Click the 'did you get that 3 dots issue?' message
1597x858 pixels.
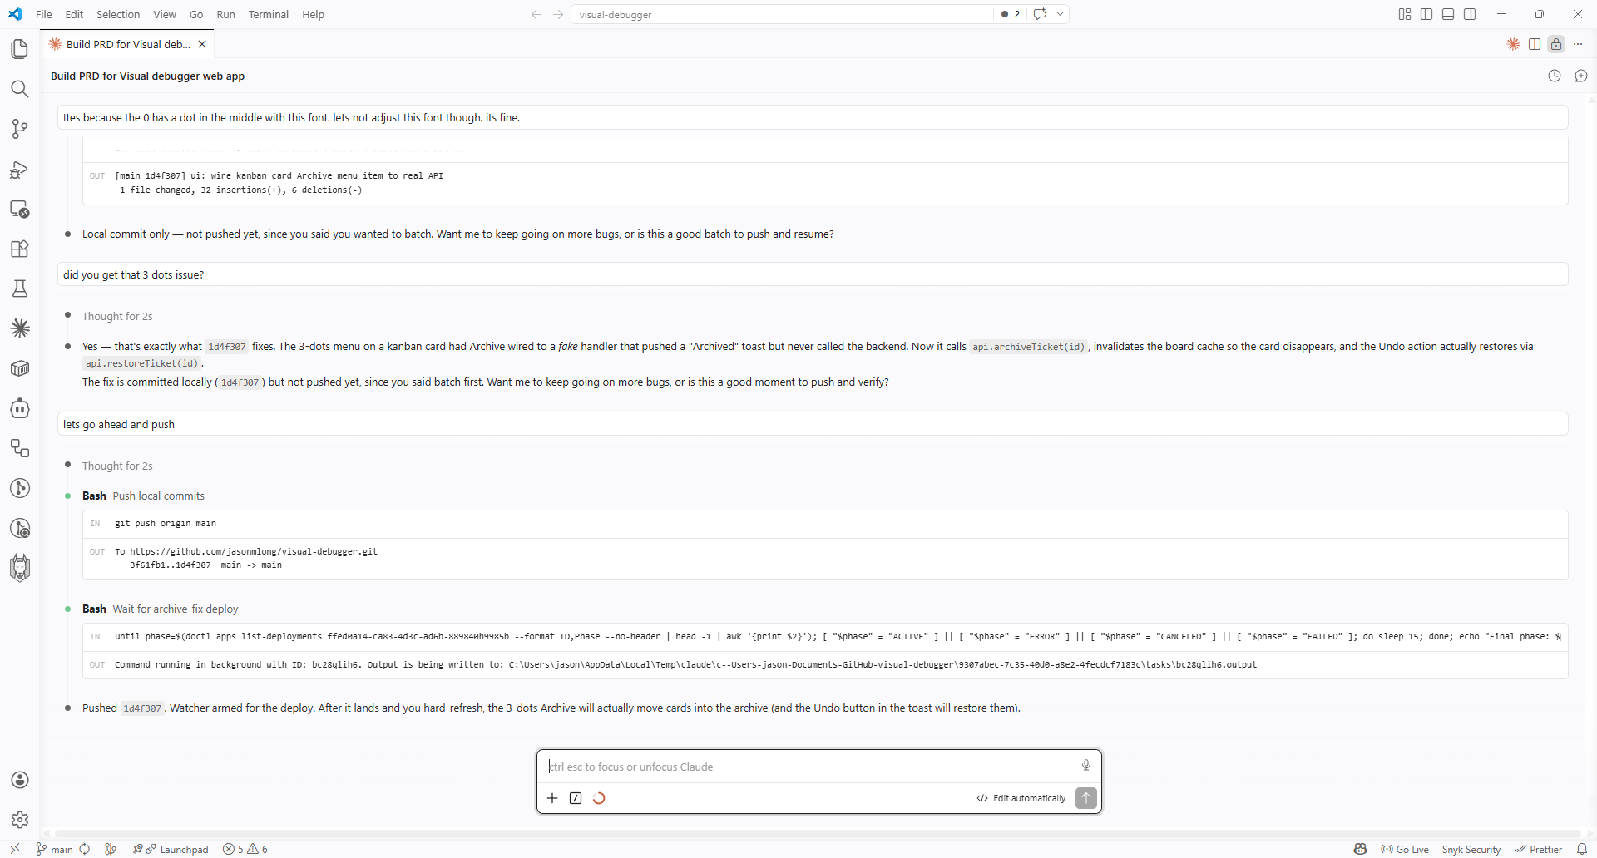[x=813, y=274]
